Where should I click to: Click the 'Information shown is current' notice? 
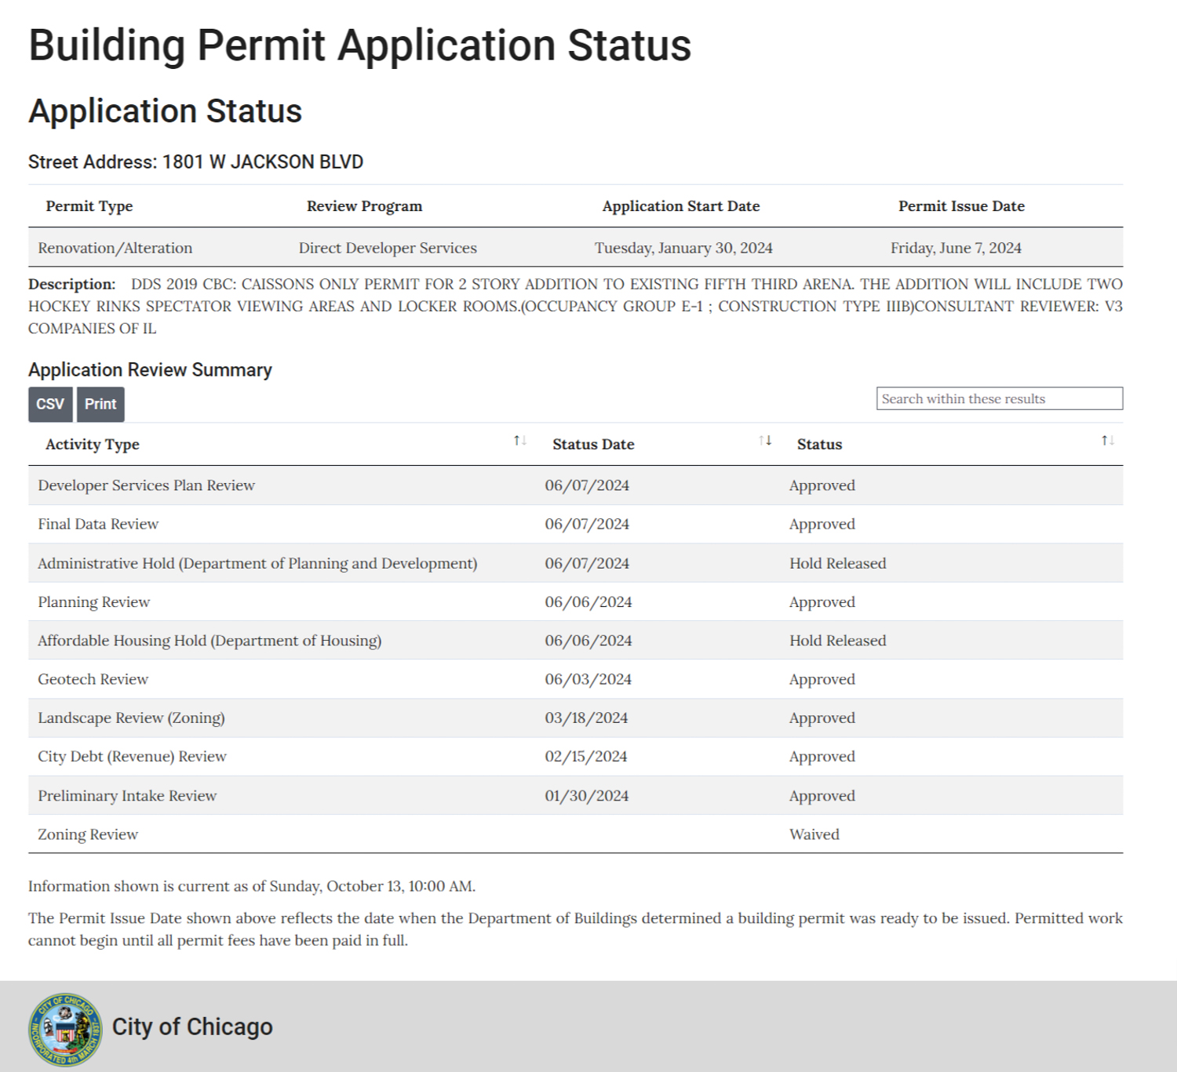pos(252,886)
